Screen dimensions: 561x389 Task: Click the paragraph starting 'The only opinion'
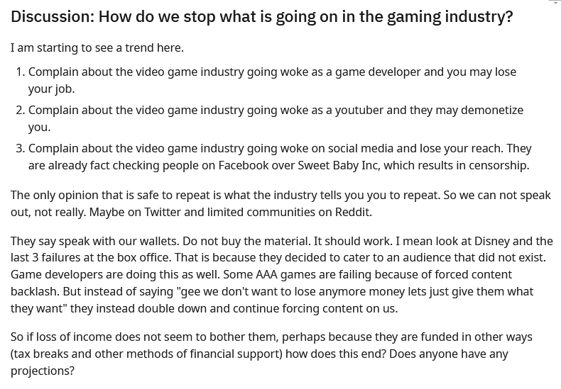tap(280, 203)
